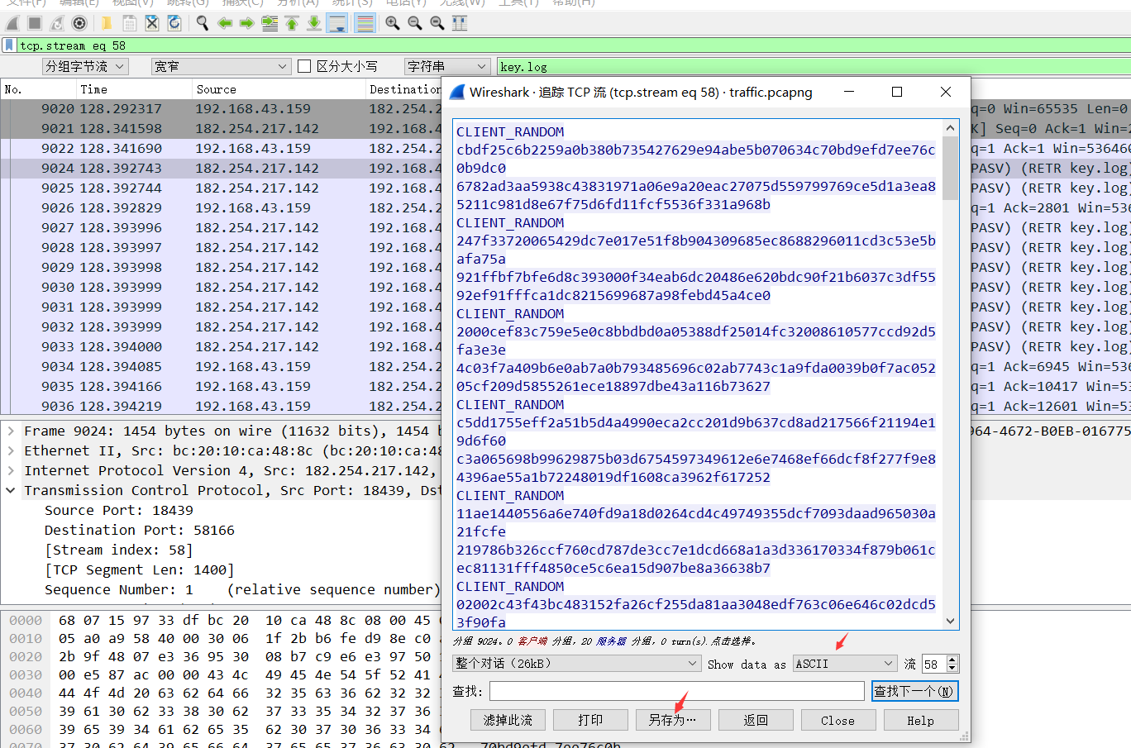1131x748 pixels.
Task: Expand the Ethernet II tree node
Action: click(x=11, y=451)
